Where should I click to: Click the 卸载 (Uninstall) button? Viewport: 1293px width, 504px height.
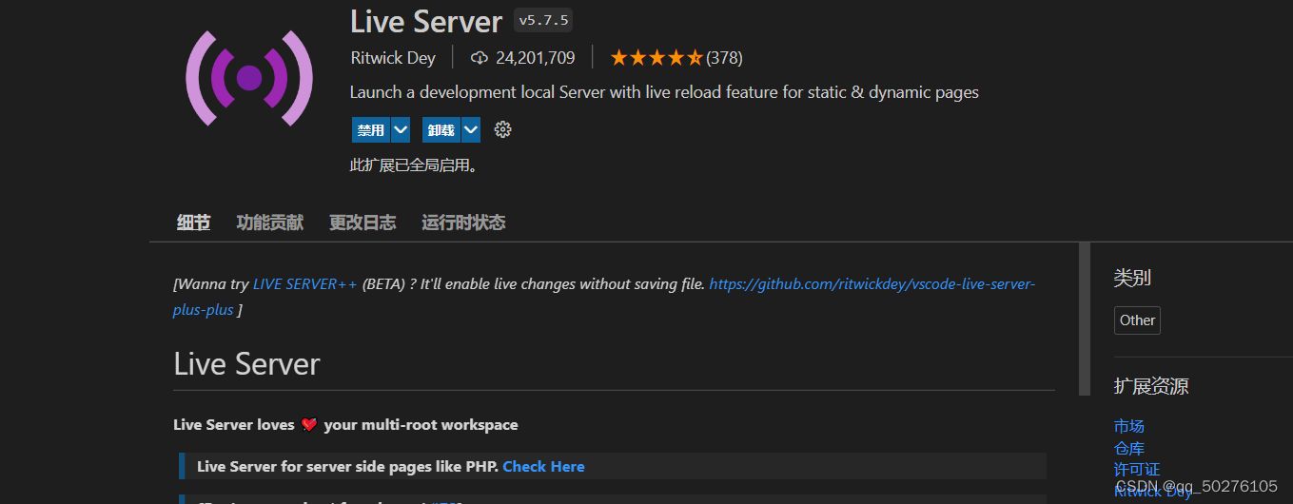[x=441, y=129]
